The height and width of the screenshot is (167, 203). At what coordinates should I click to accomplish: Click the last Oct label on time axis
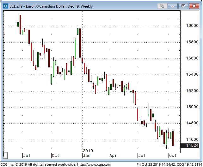click(173, 156)
